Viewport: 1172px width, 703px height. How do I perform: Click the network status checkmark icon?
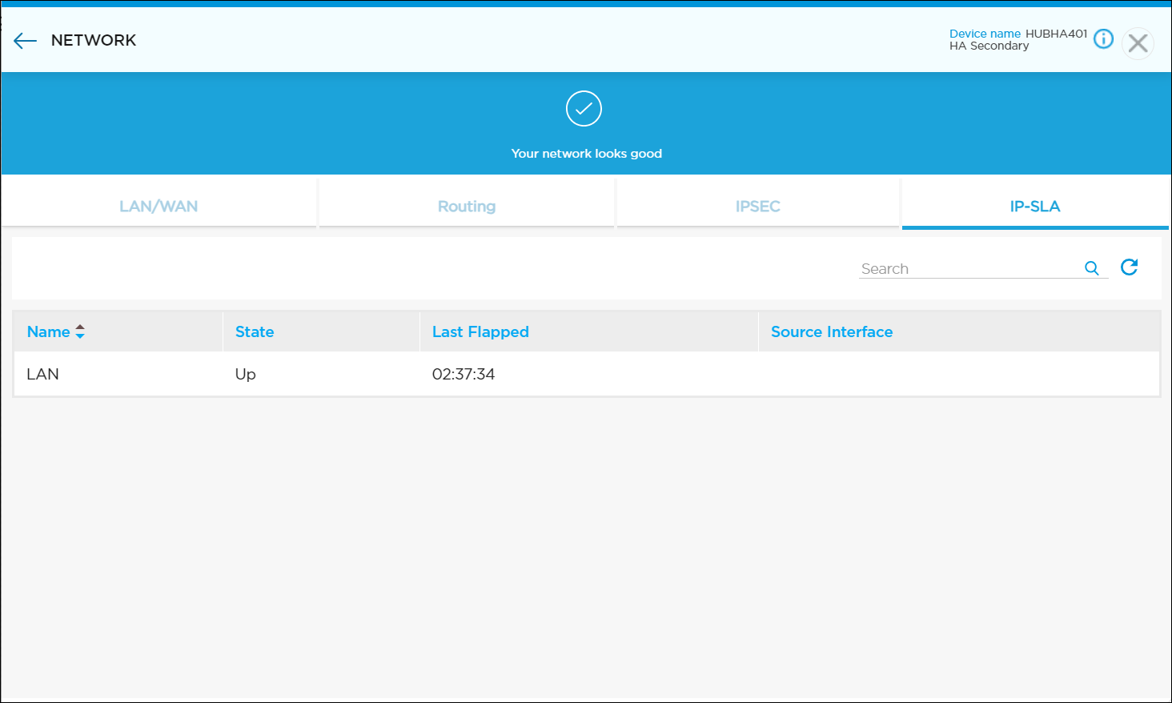pos(584,109)
